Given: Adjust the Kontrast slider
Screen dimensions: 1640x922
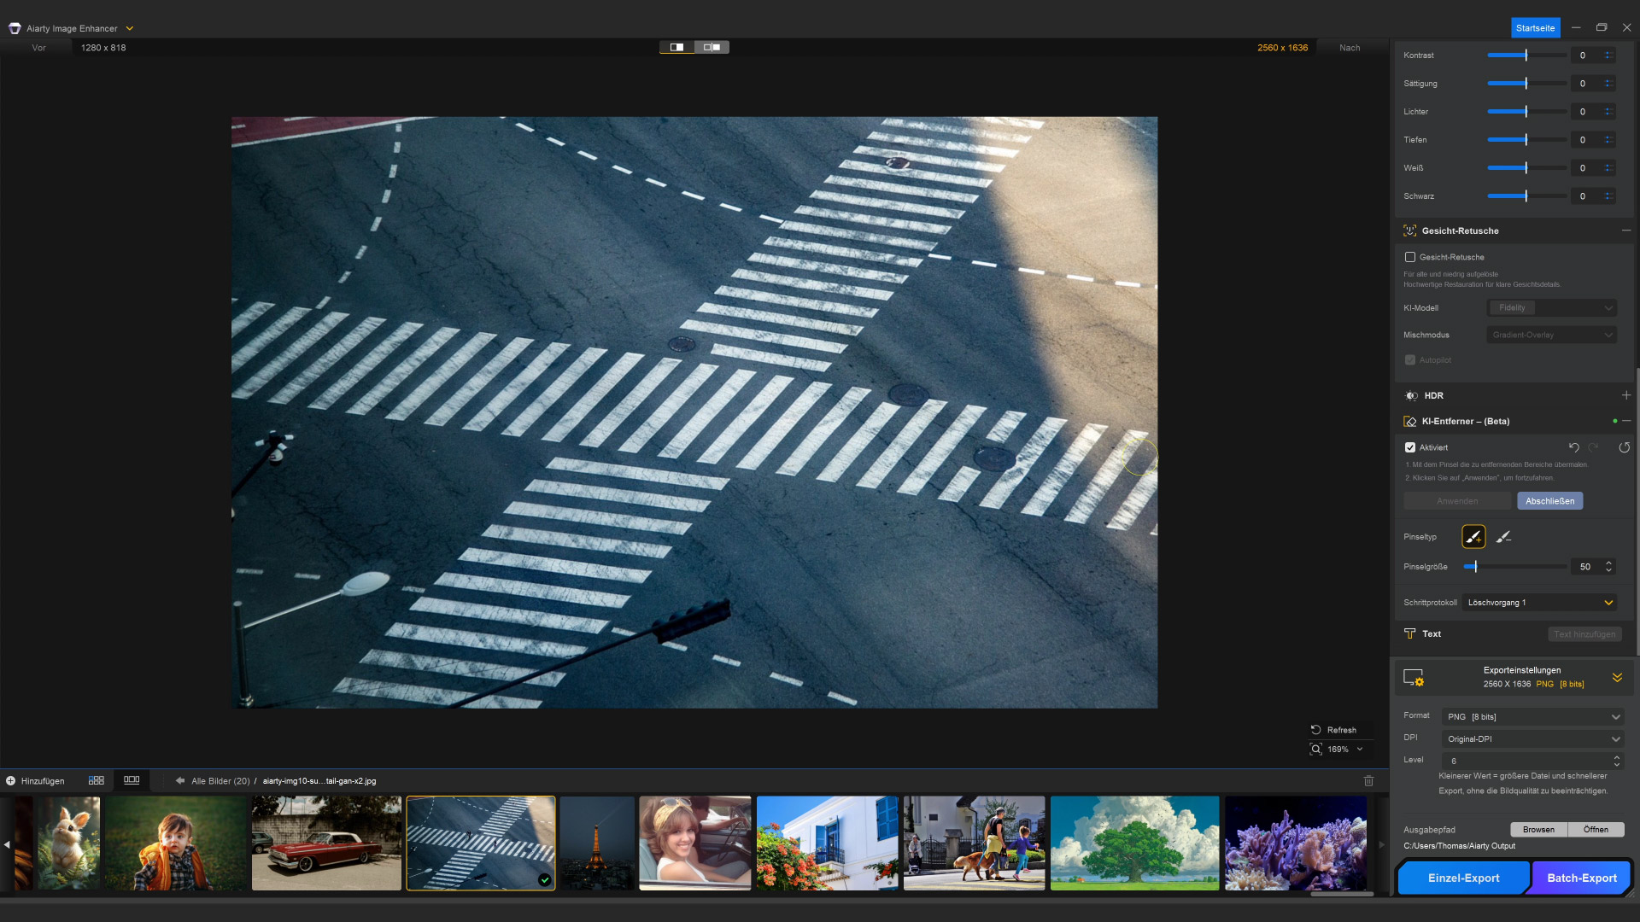Looking at the screenshot, I should 1526,55.
